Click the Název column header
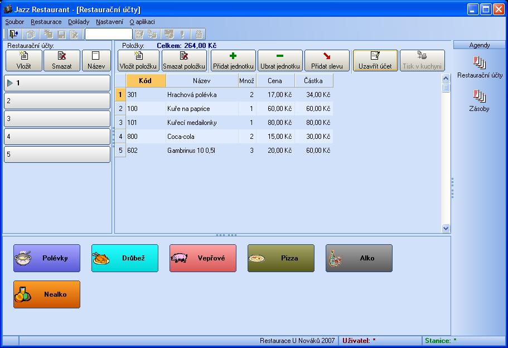The image size is (508, 348). (x=202, y=81)
